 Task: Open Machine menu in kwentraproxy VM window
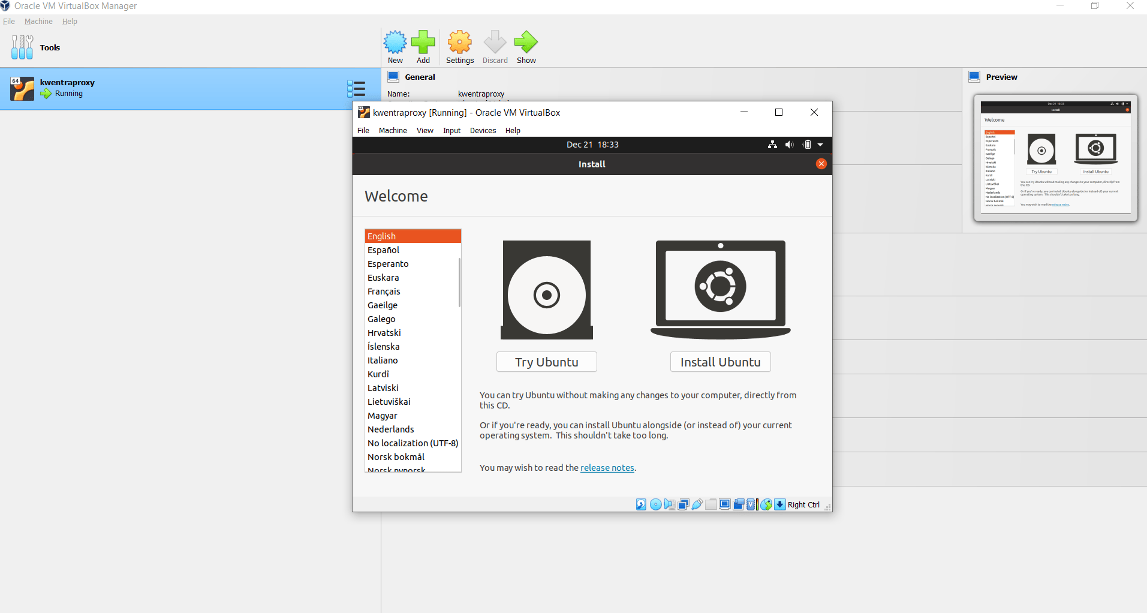(393, 131)
